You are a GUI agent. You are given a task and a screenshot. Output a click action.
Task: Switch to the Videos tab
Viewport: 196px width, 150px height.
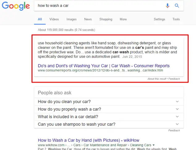pos(54,19)
